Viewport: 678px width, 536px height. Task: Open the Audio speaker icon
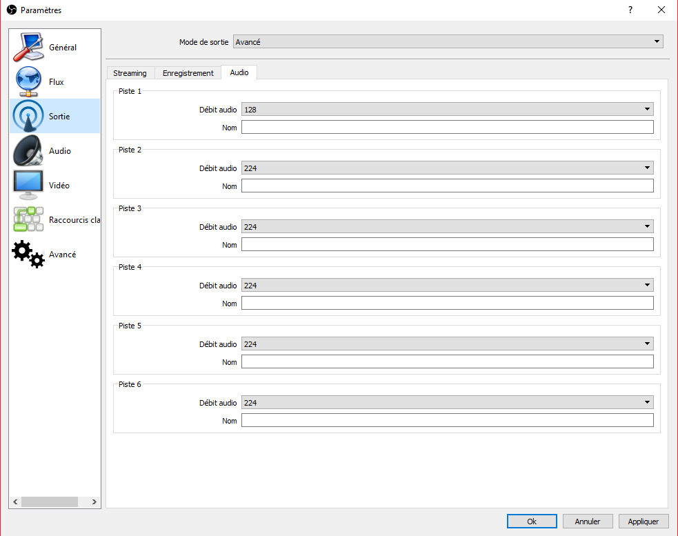(x=28, y=150)
